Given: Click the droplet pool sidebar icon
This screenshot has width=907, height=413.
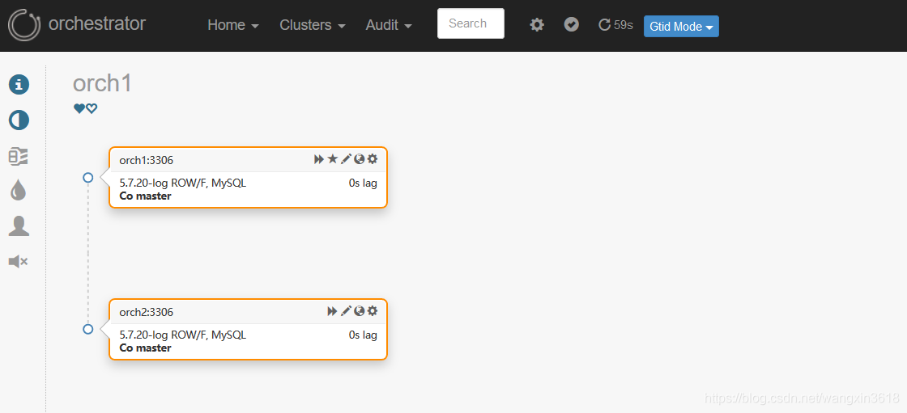Looking at the screenshot, I should [x=19, y=190].
